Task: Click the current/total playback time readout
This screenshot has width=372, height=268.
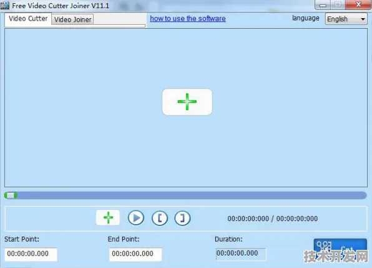Action: 273,219
